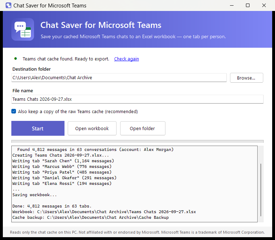Click the Writing tab "Priya Patel" log line

[x=62, y=172]
